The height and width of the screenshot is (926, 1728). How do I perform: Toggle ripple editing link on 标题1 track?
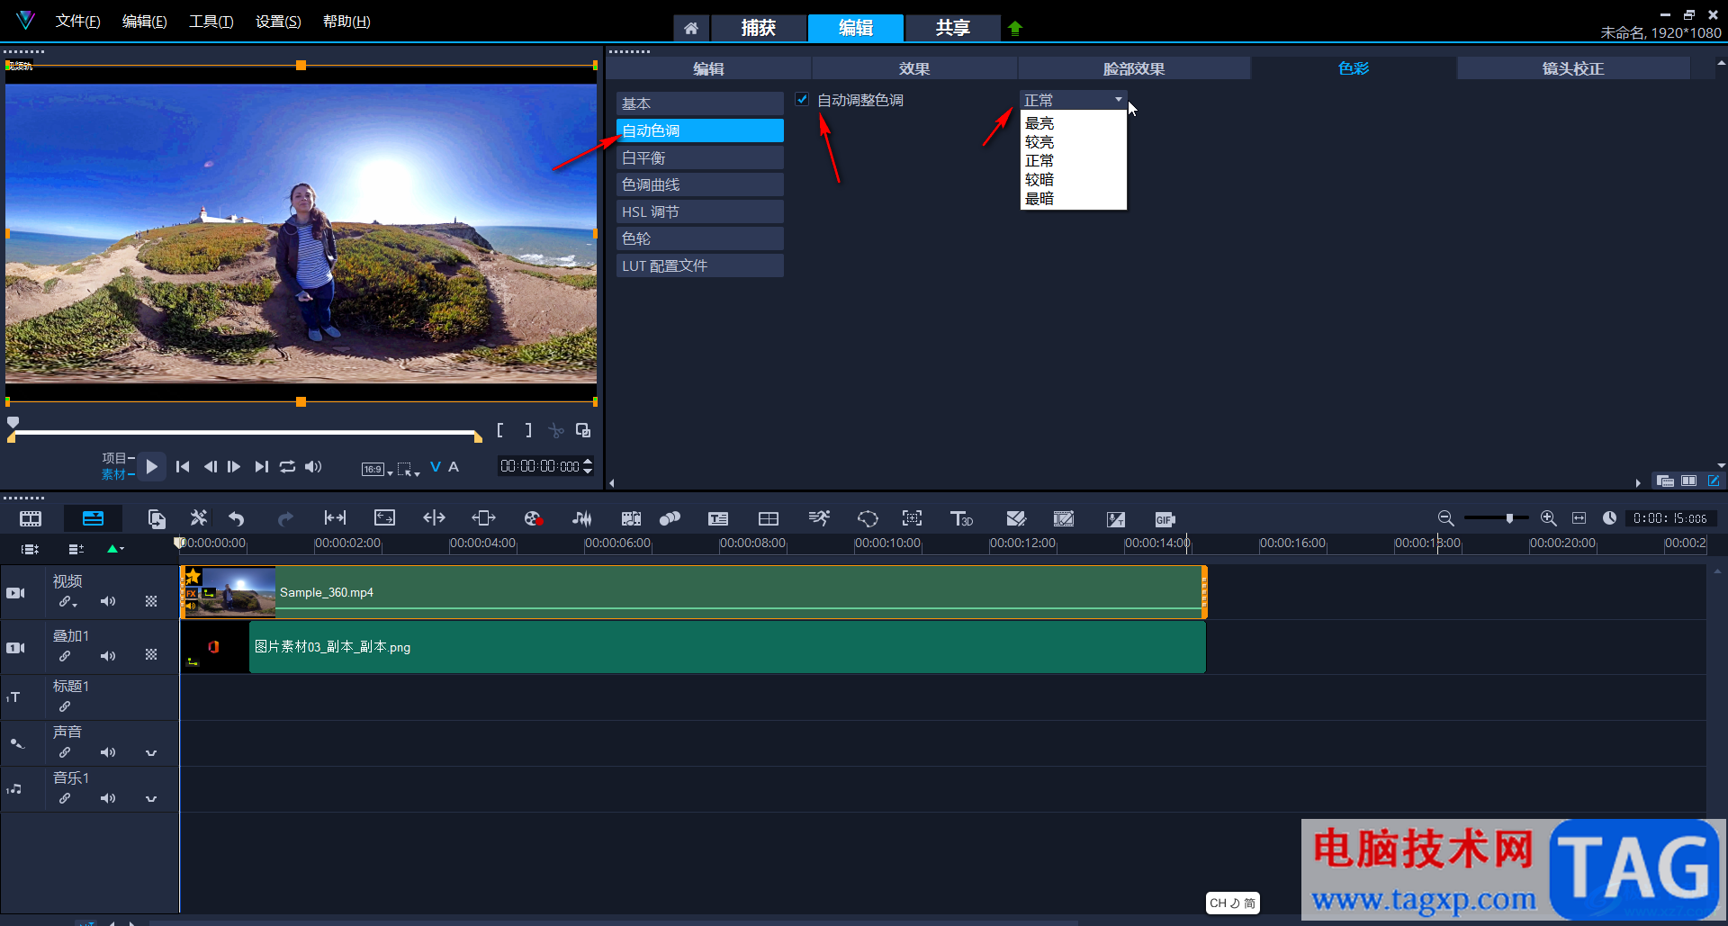pyautogui.click(x=65, y=706)
